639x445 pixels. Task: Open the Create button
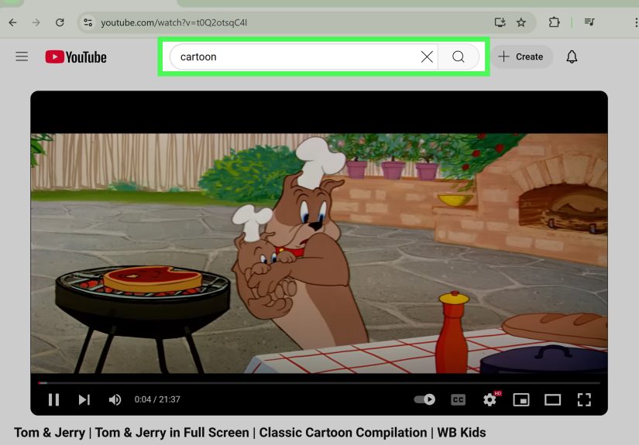(x=521, y=56)
